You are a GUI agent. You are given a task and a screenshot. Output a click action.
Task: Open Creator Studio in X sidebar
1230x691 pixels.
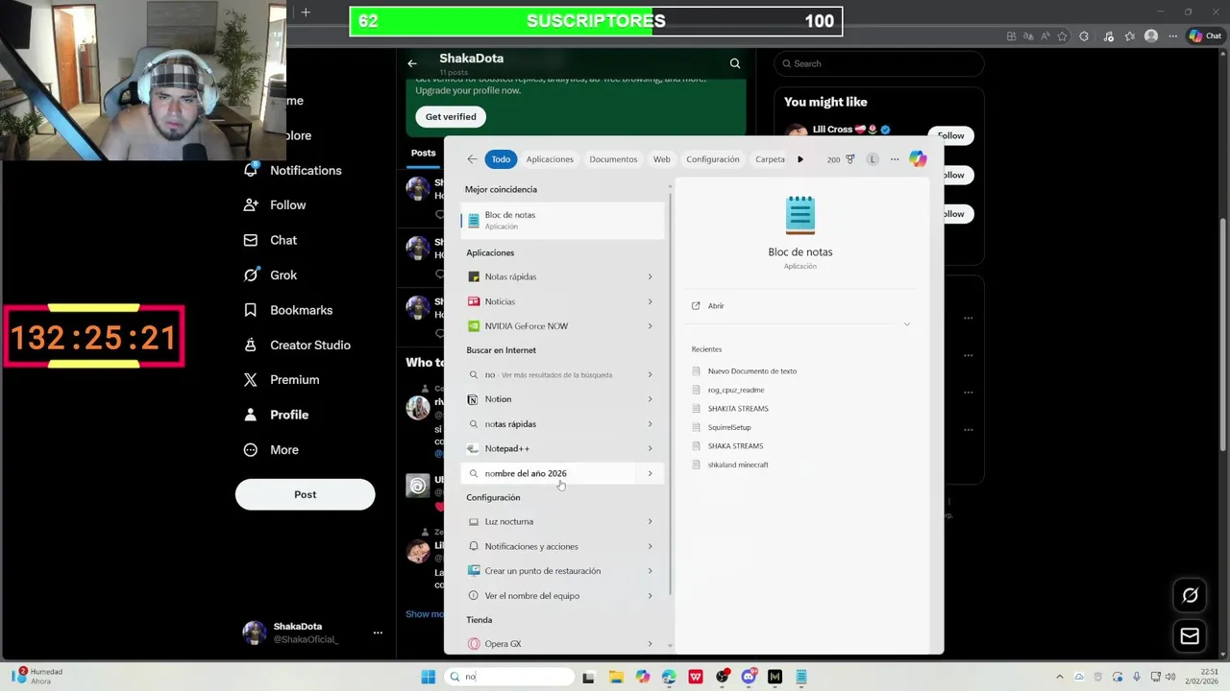[x=296, y=345]
